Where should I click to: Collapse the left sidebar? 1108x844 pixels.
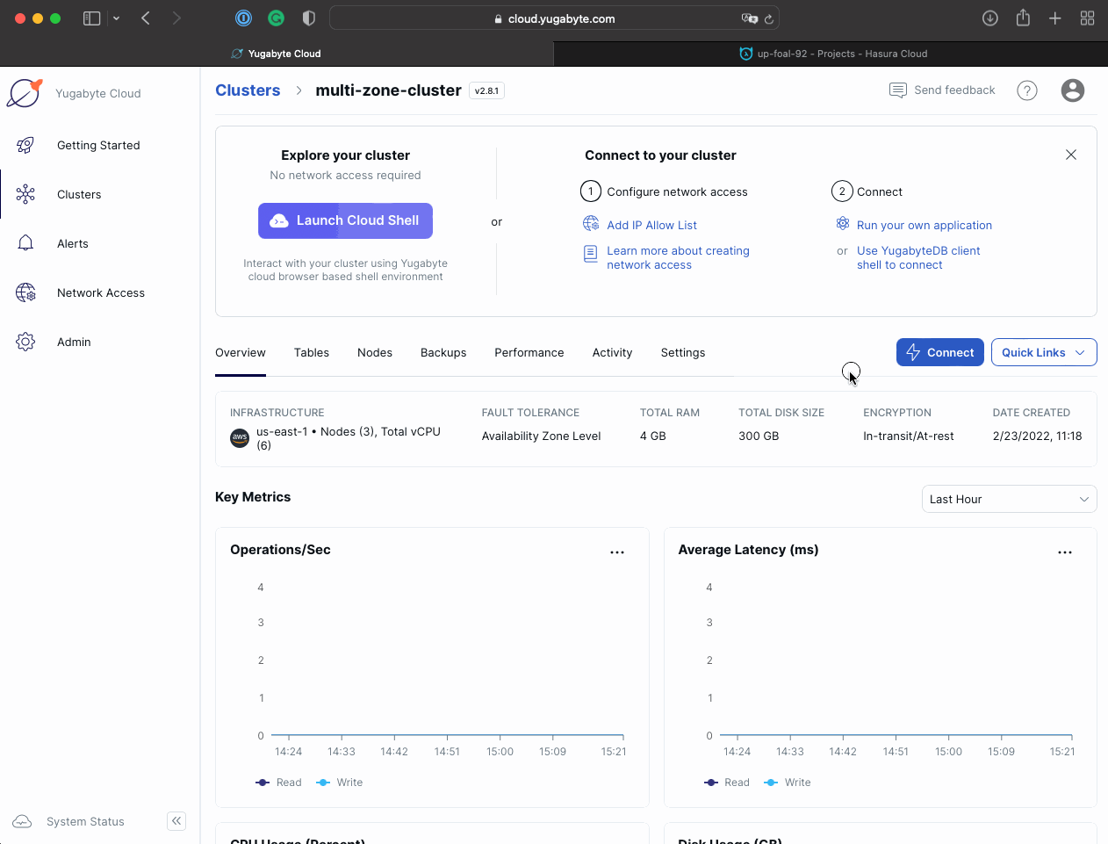(x=176, y=820)
